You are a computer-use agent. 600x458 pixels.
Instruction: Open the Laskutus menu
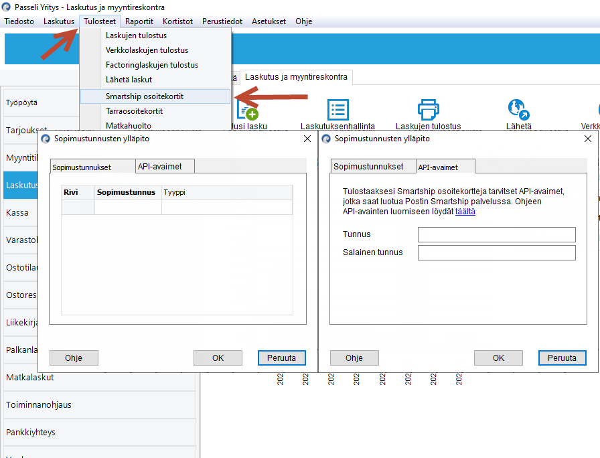click(59, 21)
